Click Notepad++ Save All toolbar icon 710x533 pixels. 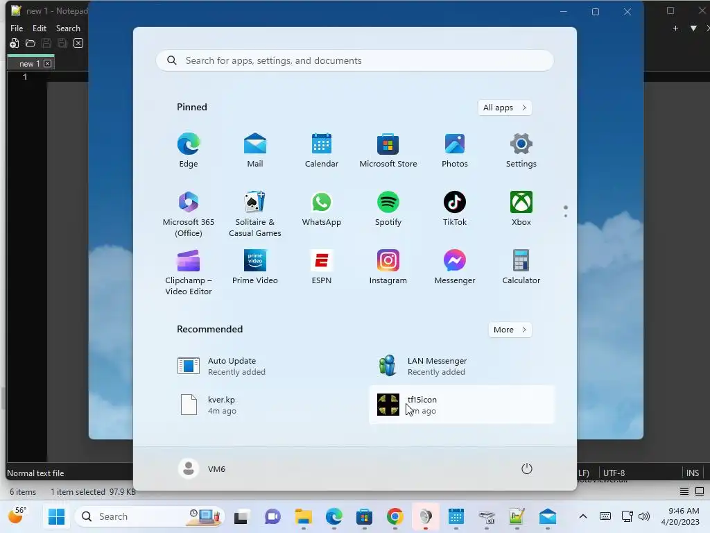(x=62, y=43)
